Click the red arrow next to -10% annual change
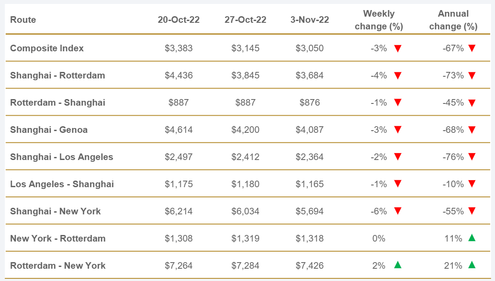Screen dimensions: 495x281 coord(472,185)
